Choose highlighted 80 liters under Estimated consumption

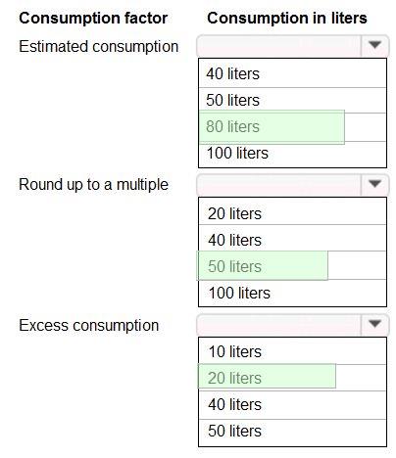click(x=292, y=127)
